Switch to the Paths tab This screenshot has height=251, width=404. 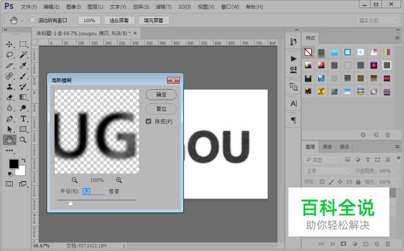tap(344, 147)
